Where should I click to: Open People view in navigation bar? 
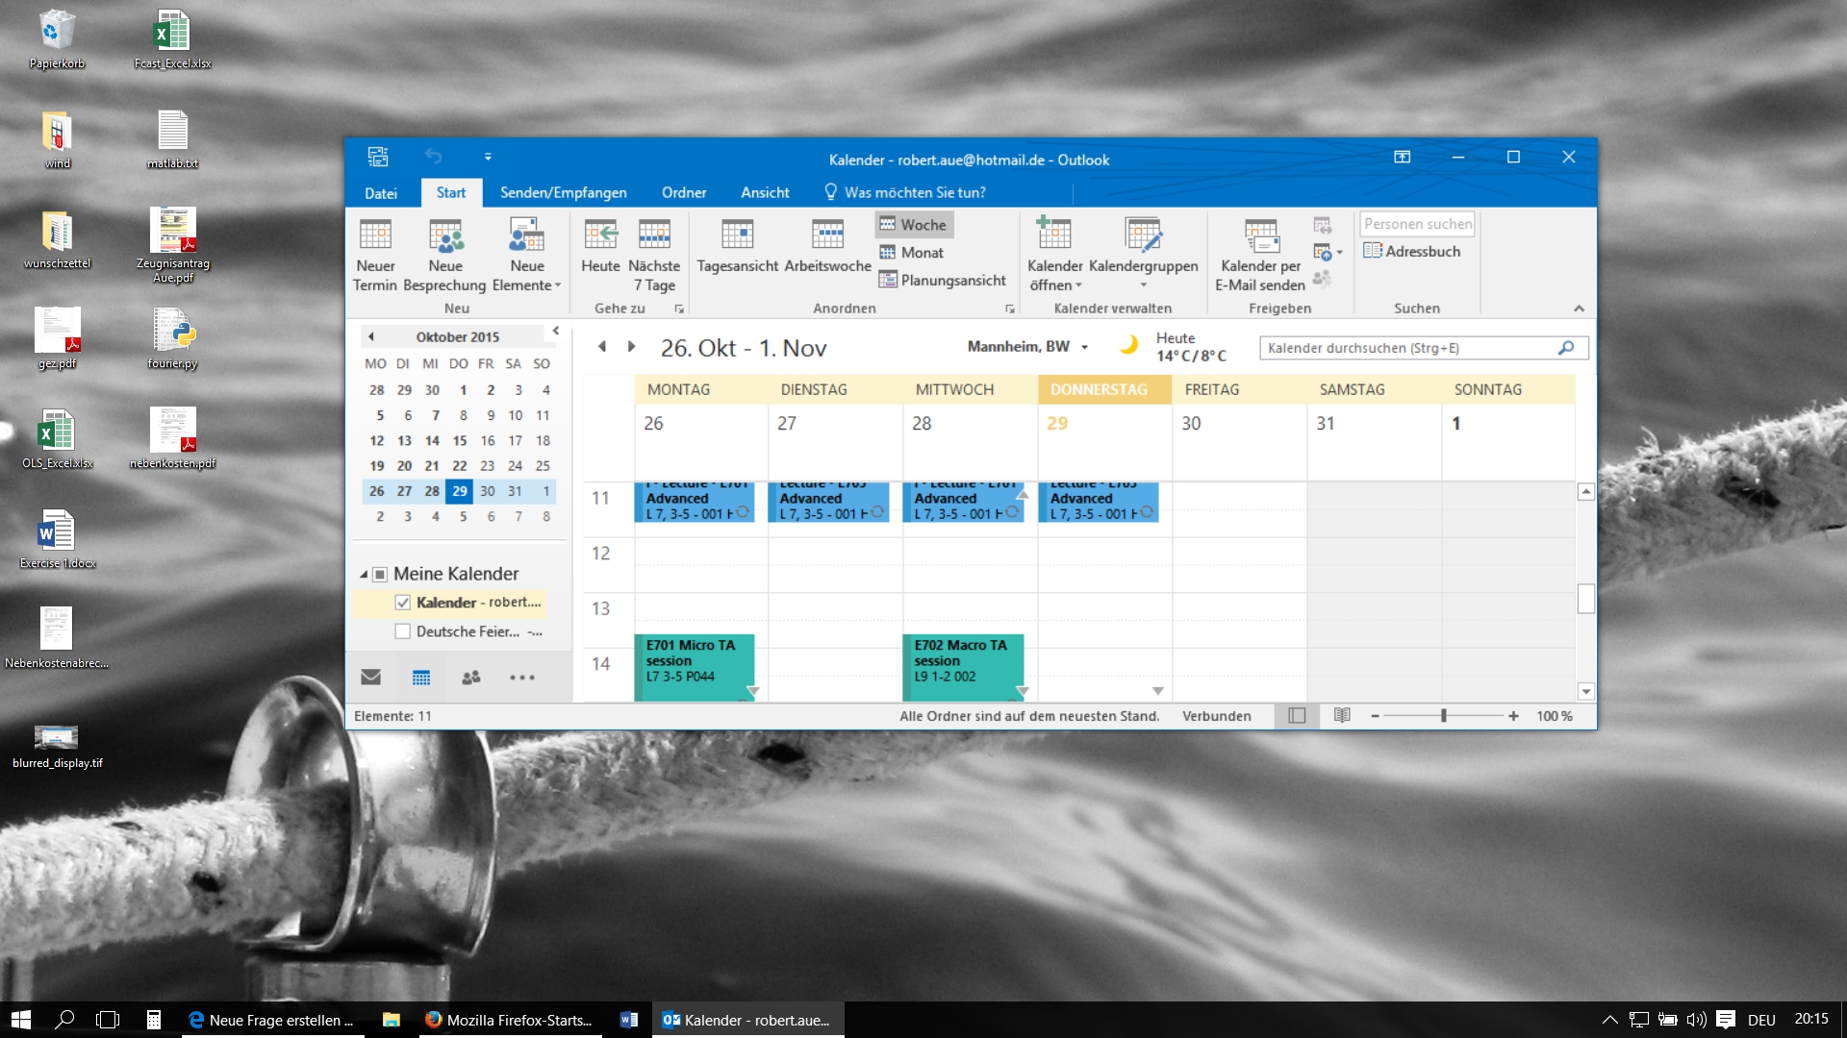point(471,678)
